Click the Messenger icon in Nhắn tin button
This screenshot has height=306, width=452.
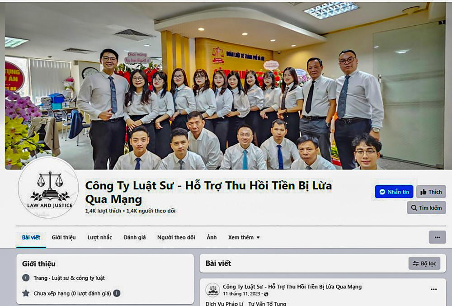[x=382, y=192]
